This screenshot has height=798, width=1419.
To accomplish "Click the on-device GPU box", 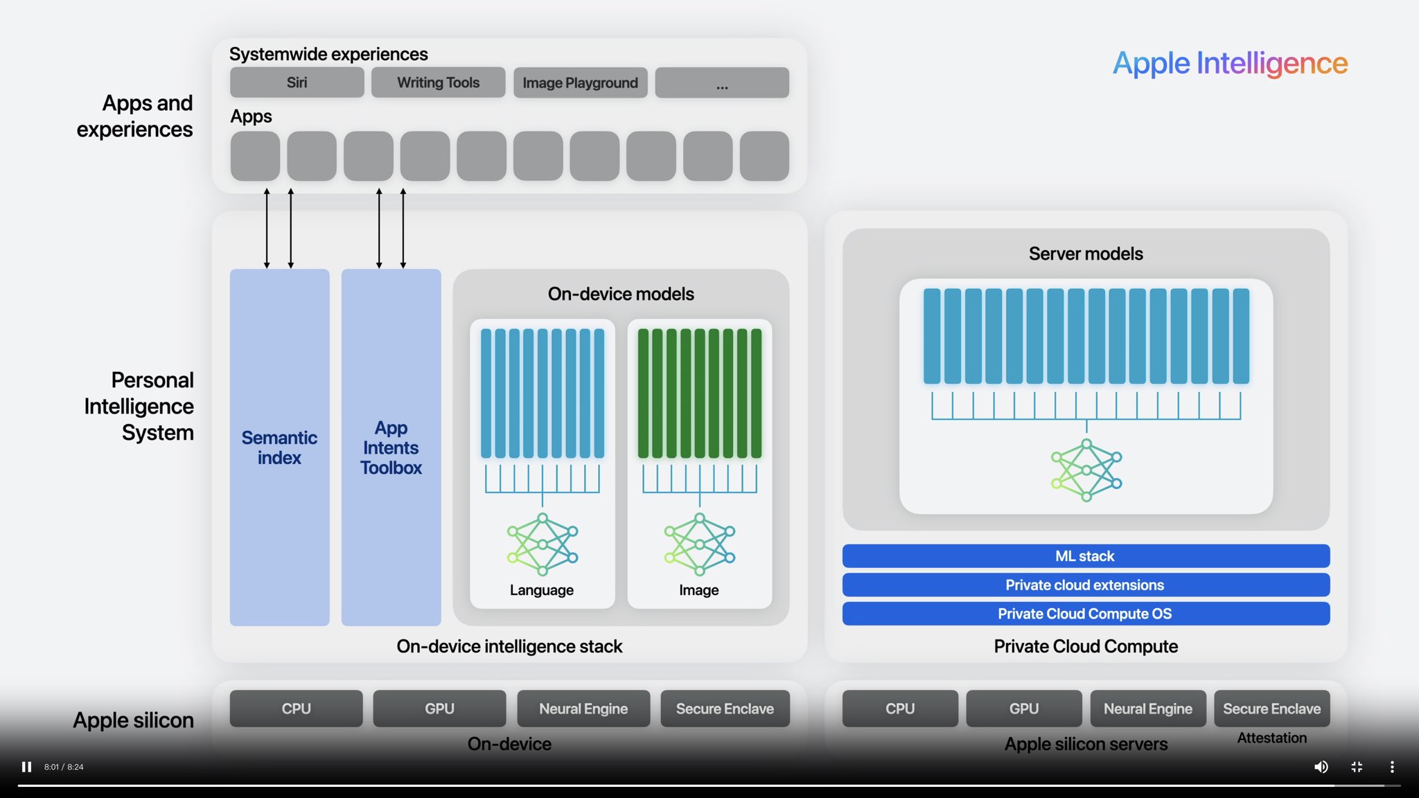I will click(x=439, y=709).
